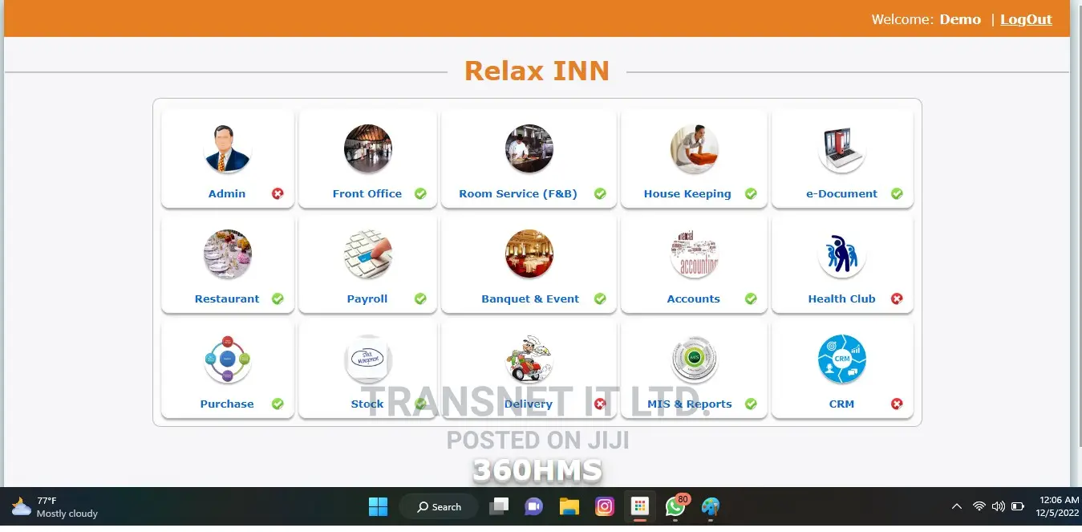Click the red cross beside Delivery
Image resolution: width=1082 pixels, height=532 pixels.
click(600, 404)
